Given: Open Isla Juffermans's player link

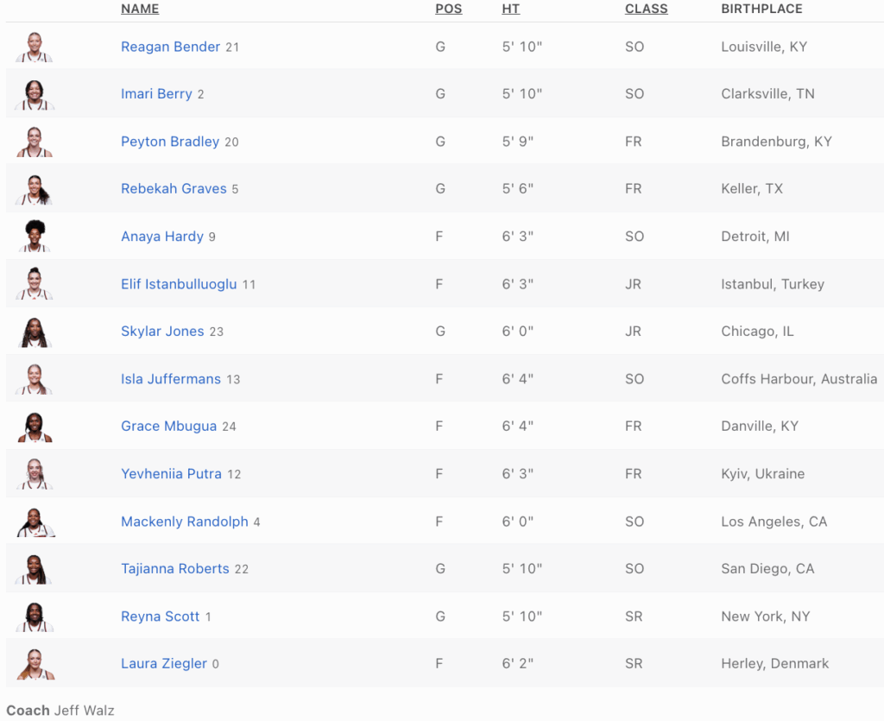Looking at the screenshot, I should pyautogui.click(x=171, y=379).
